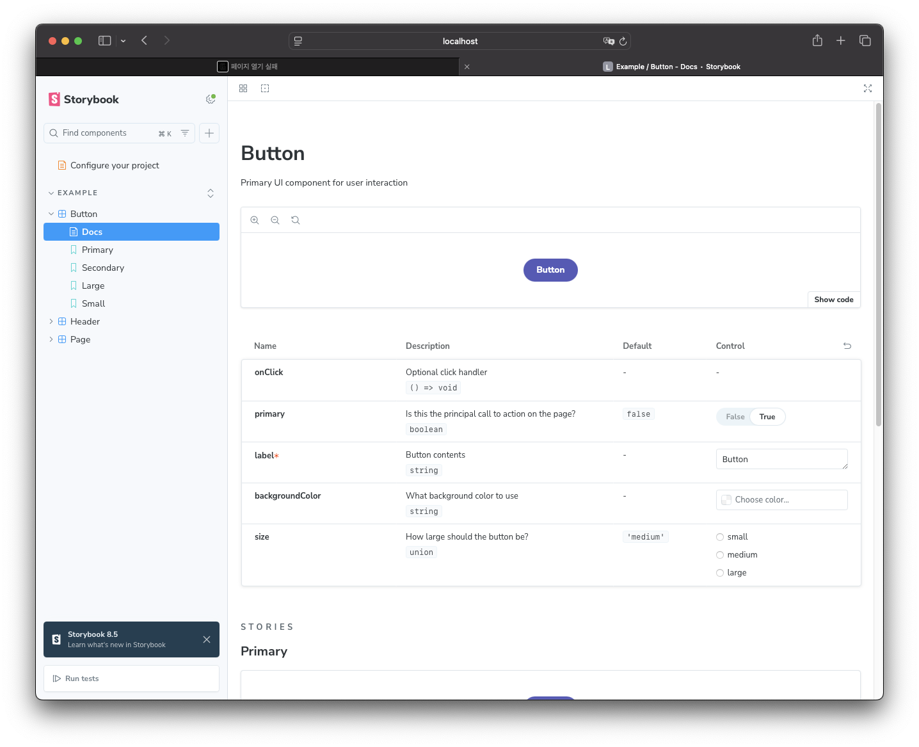Set the primary control to True

(x=767, y=417)
